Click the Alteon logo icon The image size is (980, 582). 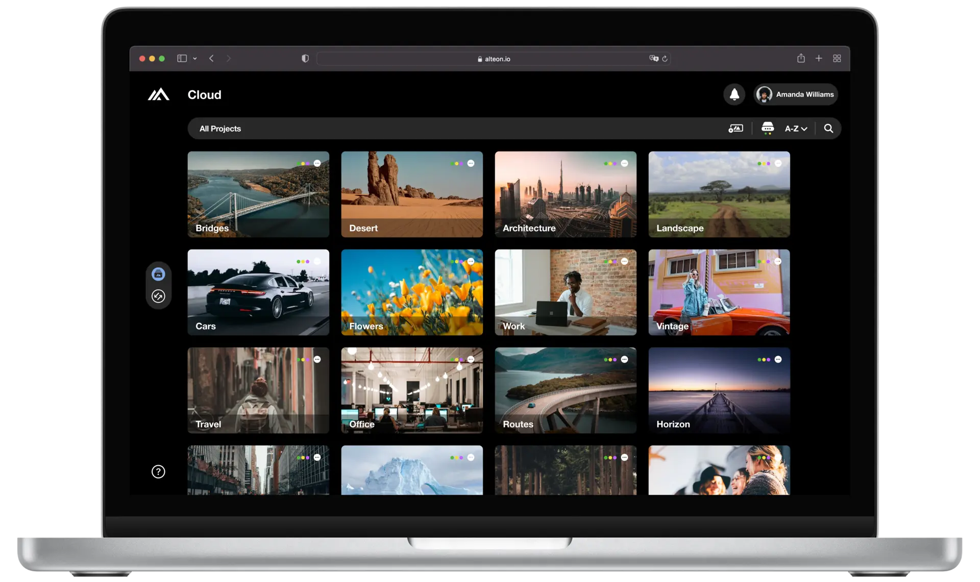click(x=158, y=95)
